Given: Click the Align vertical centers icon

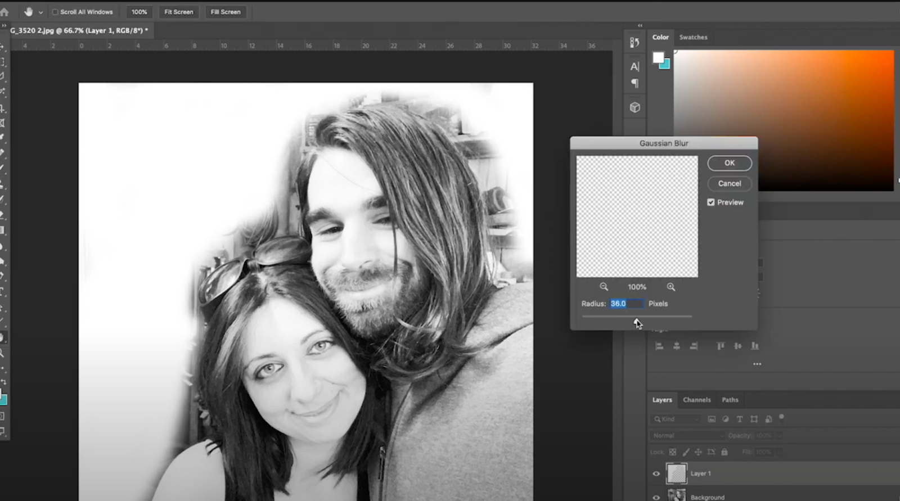Looking at the screenshot, I should coord(737,346).
